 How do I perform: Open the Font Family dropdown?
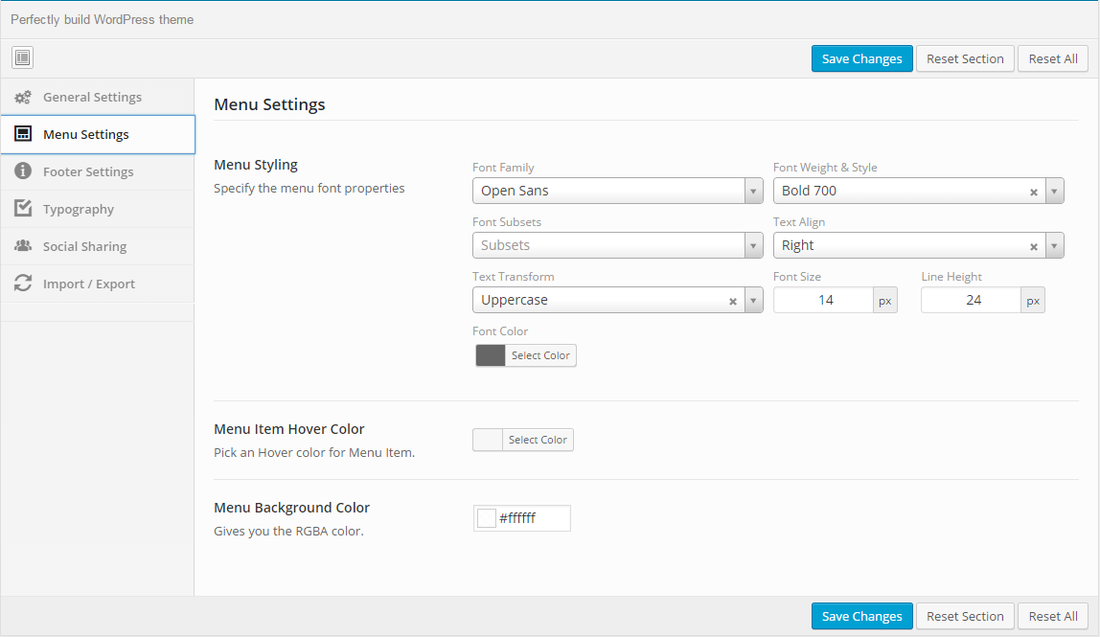754,191
